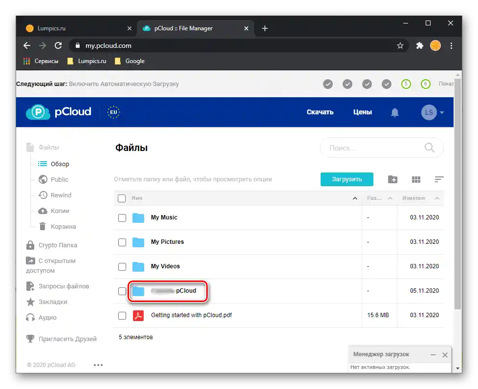Viewport: 478px width, 389px height.
Task: Click the Поиск search field
Action: 382,148
